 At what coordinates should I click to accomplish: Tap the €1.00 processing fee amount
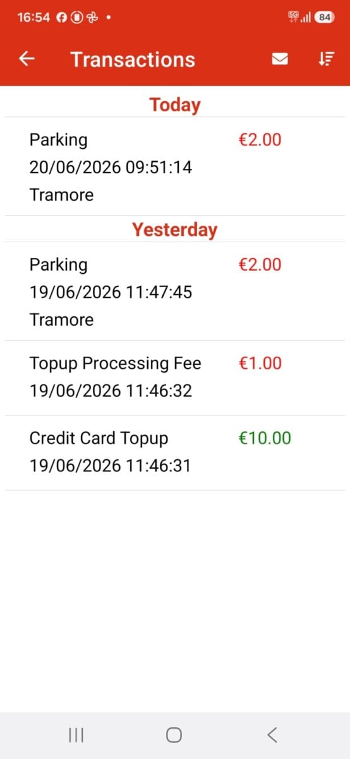(260, 363)
